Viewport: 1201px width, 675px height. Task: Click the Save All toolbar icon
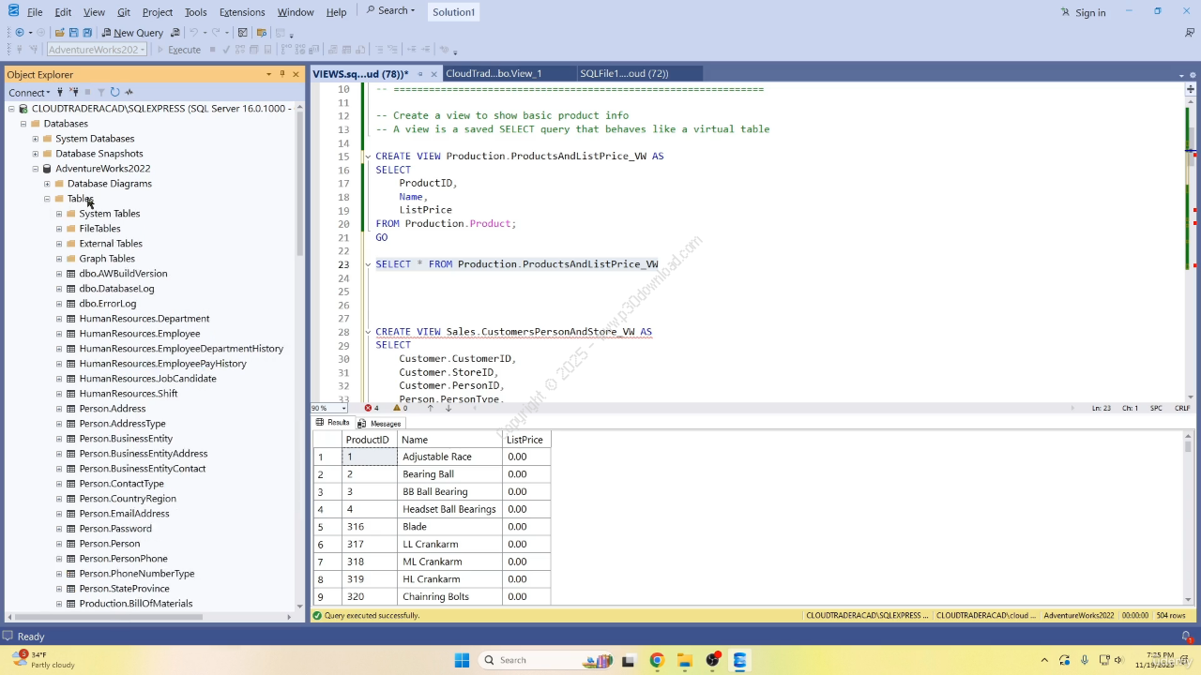point(86,33)
